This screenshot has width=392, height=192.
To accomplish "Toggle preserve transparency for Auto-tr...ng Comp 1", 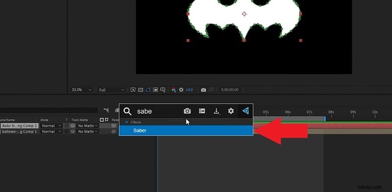I will click(67, 126).
